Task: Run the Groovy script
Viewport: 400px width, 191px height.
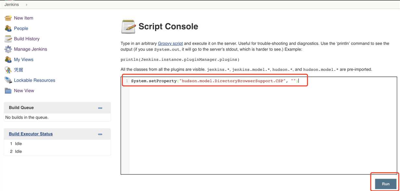Action: pyautogui.click(x=386, y=184)
